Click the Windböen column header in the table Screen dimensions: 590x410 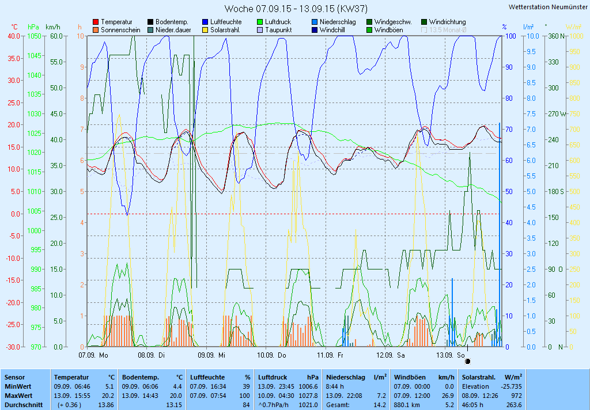[x=410, y=377]
